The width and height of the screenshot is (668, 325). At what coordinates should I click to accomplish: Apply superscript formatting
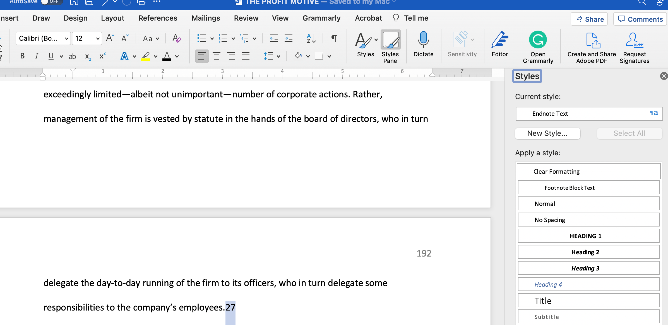102,56
